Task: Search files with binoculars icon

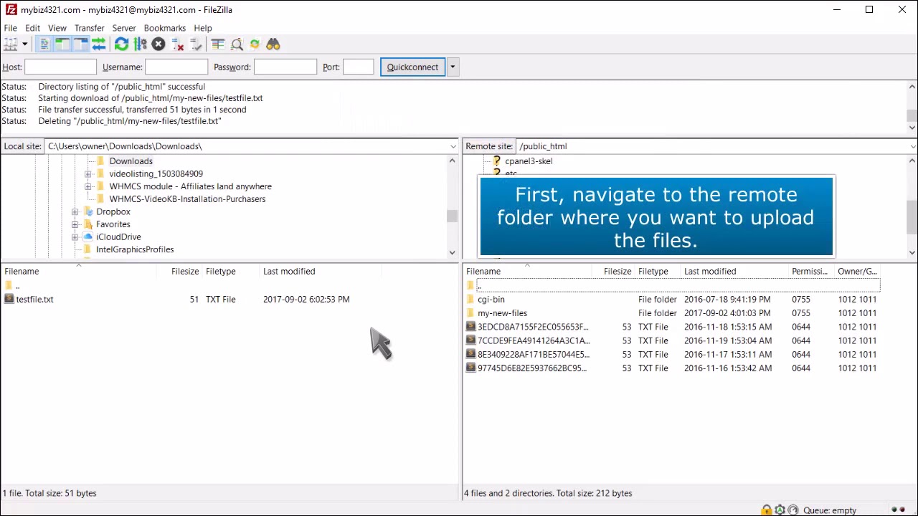Action: (x=273, y=44)
